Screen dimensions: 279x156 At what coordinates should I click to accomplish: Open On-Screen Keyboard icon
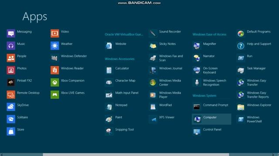click(x=197, y=70)
